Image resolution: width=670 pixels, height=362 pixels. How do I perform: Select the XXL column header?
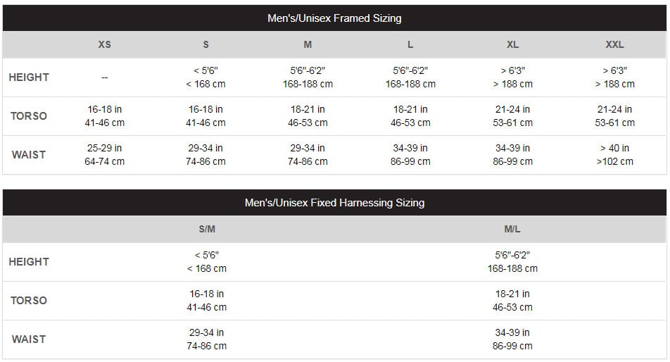click(614, 44)
